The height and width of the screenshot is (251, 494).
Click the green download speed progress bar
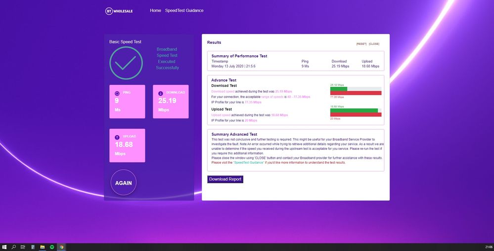click(x=339, y=89)
